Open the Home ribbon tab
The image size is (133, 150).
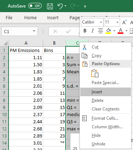(x=30, y=18)
